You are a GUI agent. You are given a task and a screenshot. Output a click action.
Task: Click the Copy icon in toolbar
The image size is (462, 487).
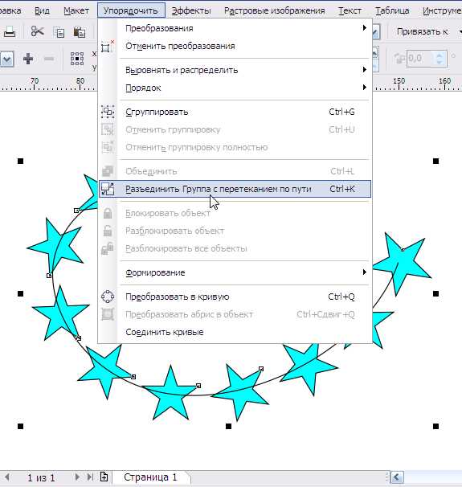(x=59, y=32)
